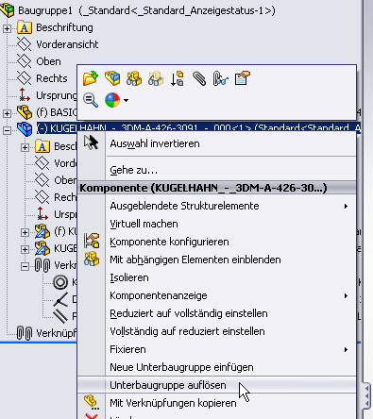Click the component properties clipboard icon
Viewport: 373px width, 419px height.
pos(243,78)
